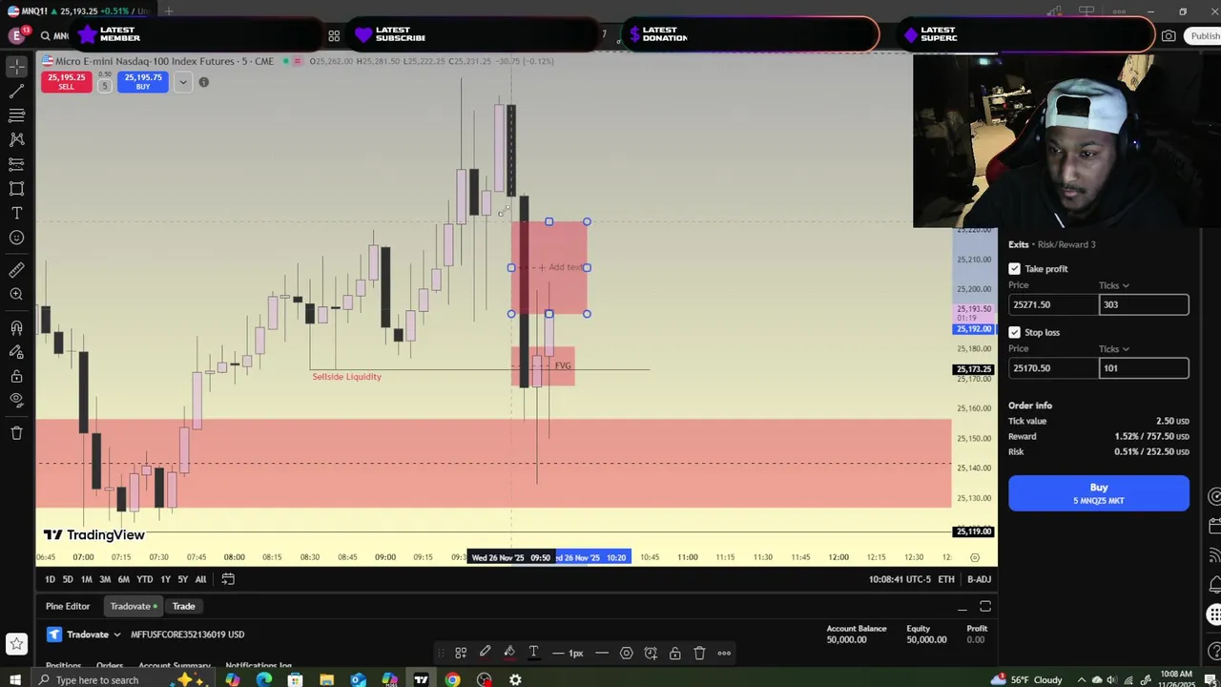Toggle the B-ADJ adjustment button

979,579
